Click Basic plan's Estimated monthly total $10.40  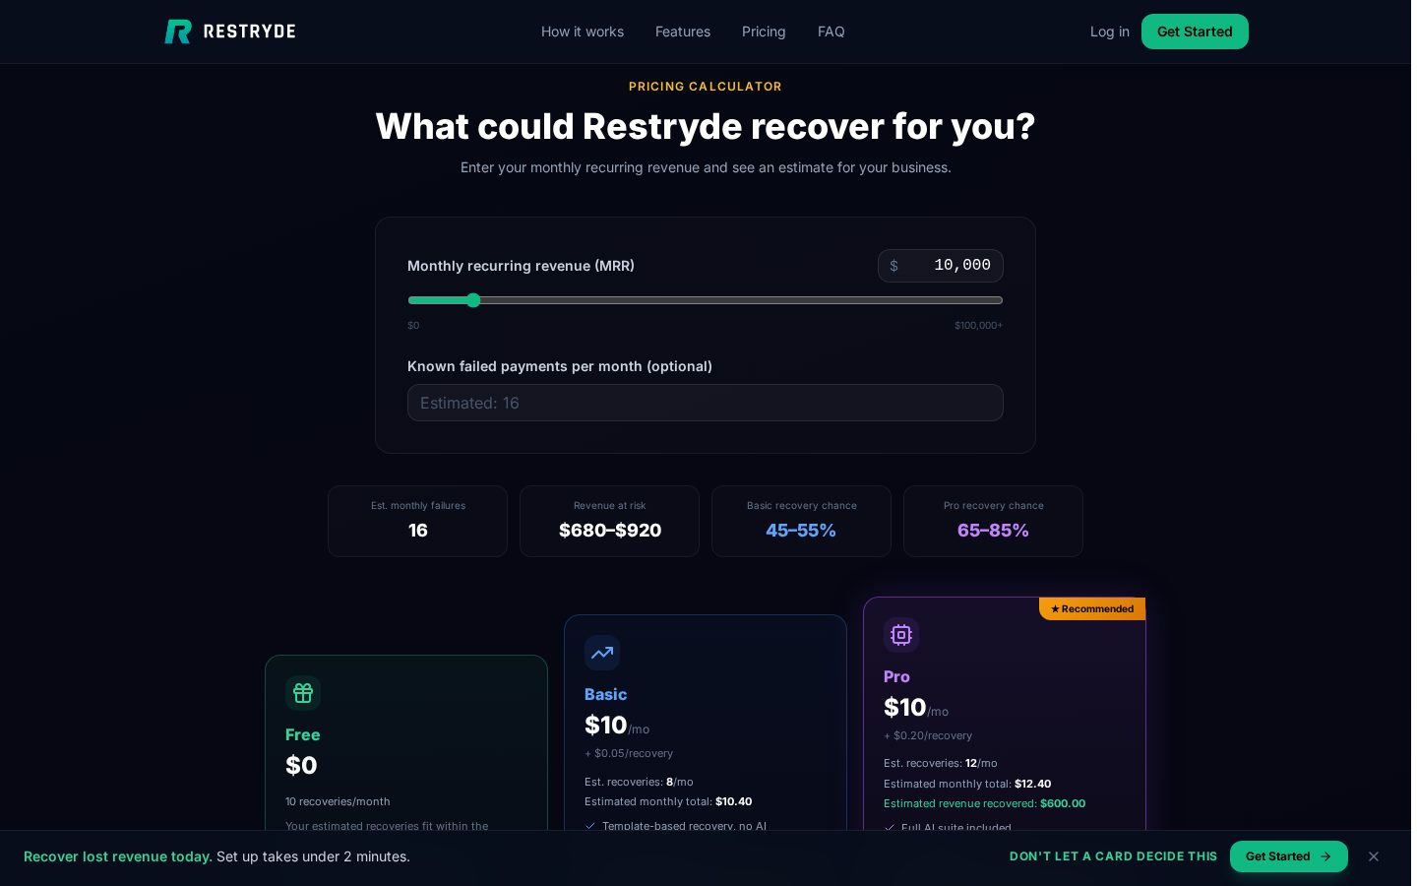point(668,801)
